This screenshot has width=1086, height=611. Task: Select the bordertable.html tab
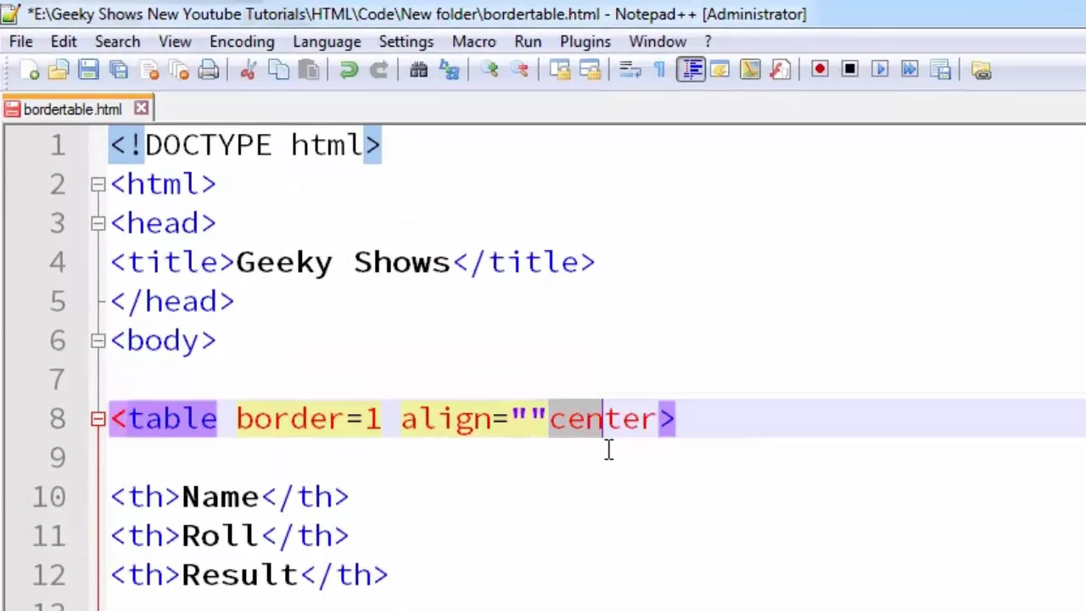tap(72, 109)
